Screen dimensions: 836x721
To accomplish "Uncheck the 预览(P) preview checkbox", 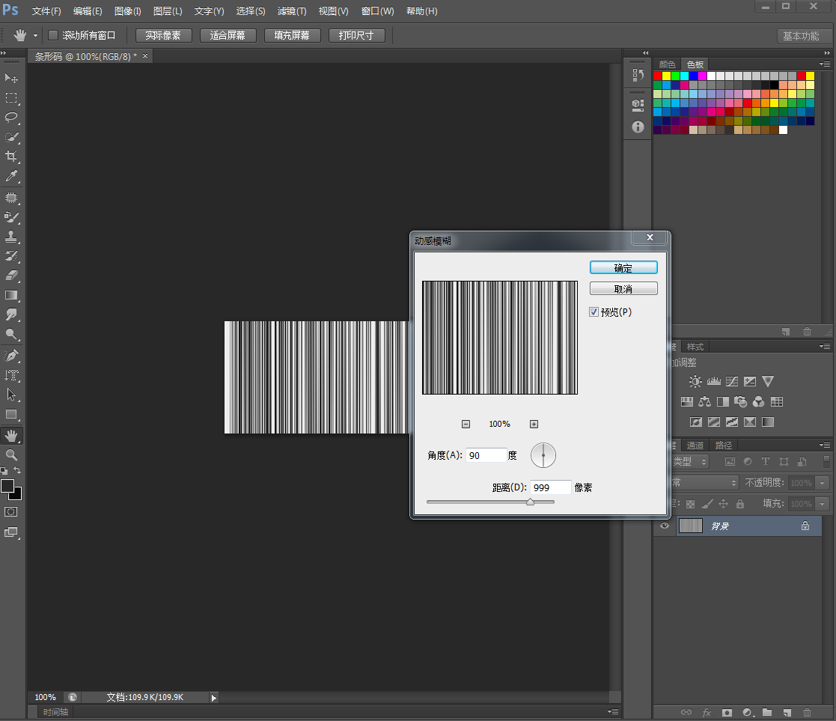I will click(x=594, y=312).
